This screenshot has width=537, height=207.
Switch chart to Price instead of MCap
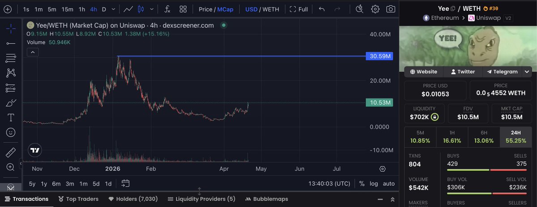(205, 9)
